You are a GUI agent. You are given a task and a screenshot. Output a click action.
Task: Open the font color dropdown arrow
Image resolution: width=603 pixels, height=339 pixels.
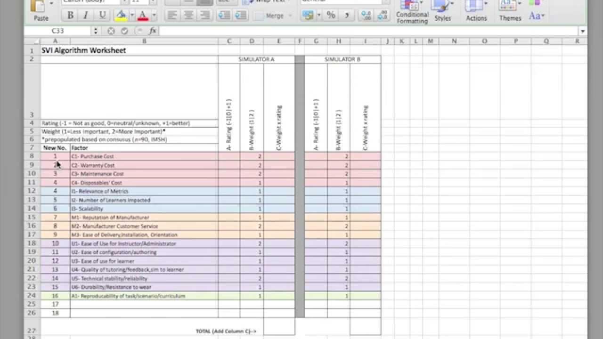pyautogui.click(x=154, y=15)
